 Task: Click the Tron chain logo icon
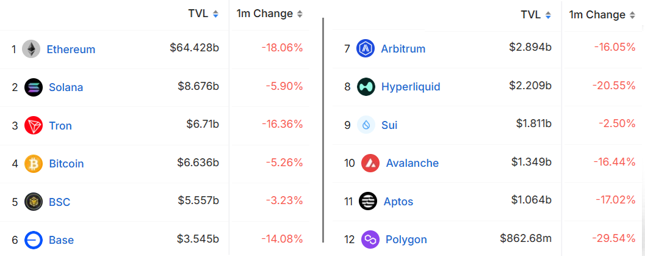pos(34,126)
